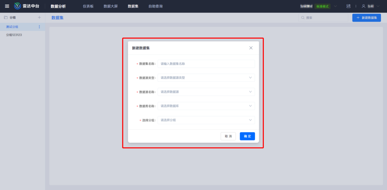387x190 pixels.
Task: Open the 测试分组 three-dot options menu
Action: [x=39, y=27]
